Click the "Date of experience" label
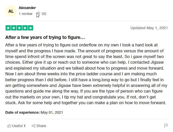The width and height of the screenshot is (173, 132). pos(22,112)
